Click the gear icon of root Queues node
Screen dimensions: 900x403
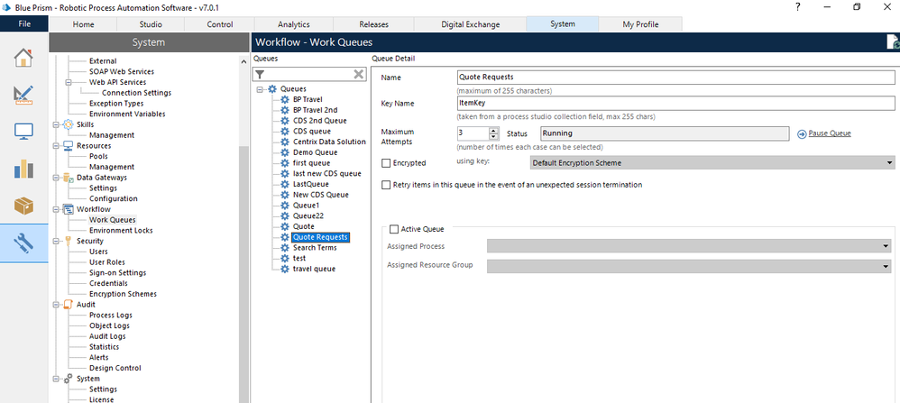coord(272,89)
